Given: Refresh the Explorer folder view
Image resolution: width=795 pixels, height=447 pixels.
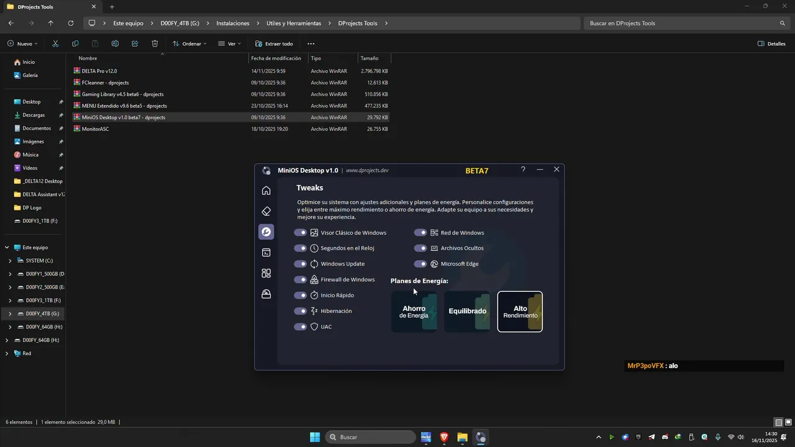Looking at the screenshot, I should pos(71,23).
